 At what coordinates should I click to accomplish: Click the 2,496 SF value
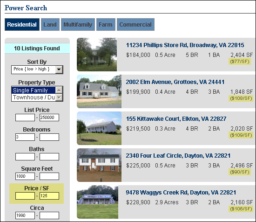click(x=242, y=166)
